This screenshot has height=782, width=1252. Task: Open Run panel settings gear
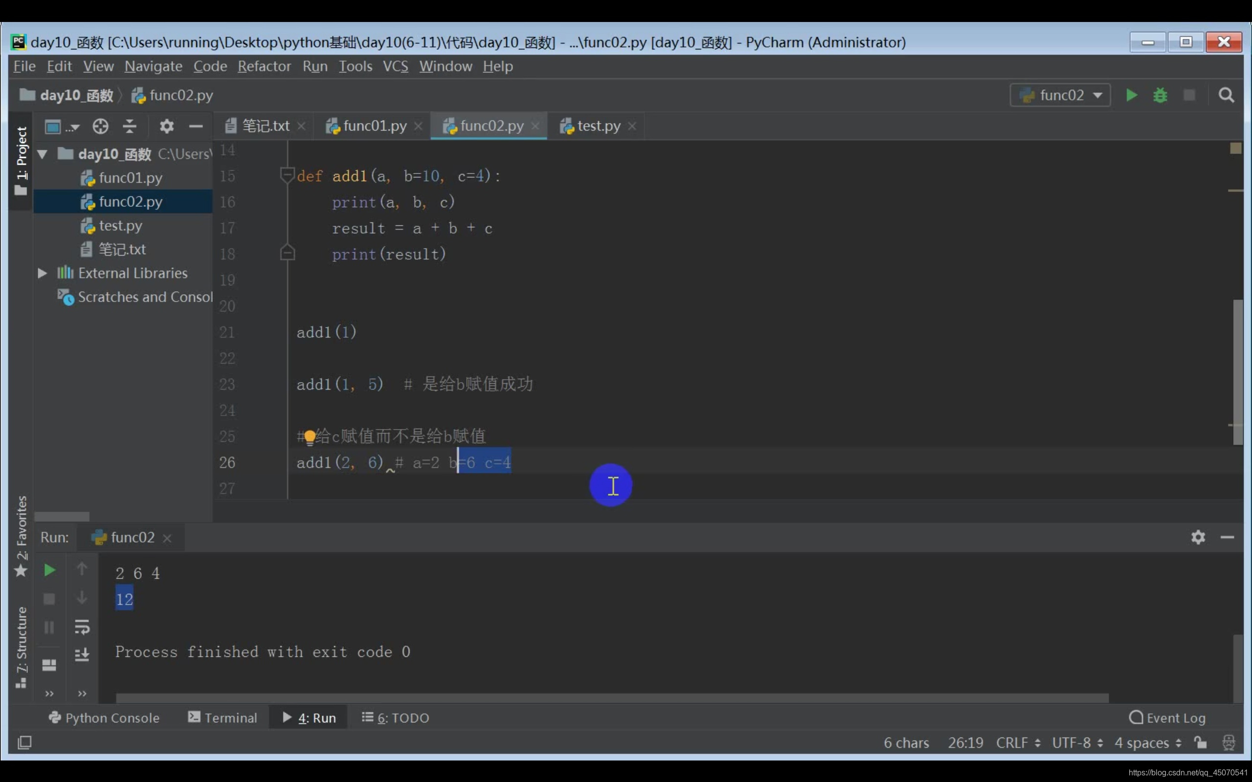pyautogui.click(x=1198, y=537)
